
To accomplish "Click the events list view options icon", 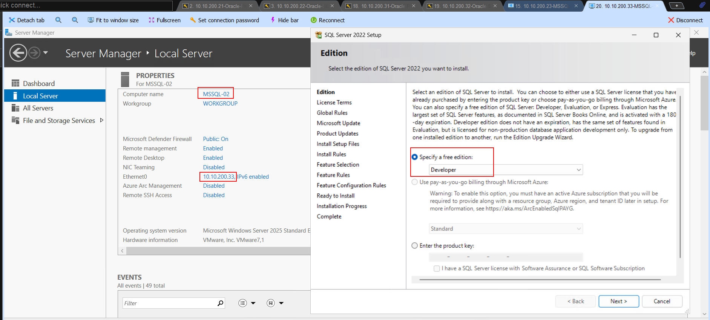I will click(x=243, y=303).
